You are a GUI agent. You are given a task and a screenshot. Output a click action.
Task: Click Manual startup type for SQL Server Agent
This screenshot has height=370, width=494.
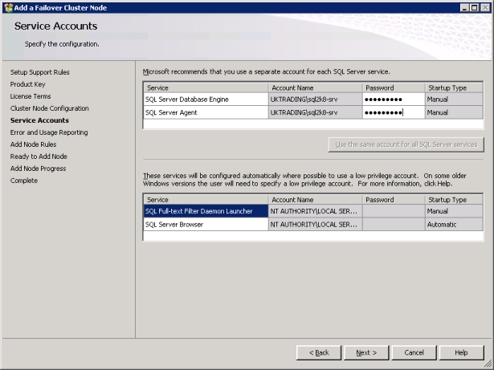(x=454, y=112)
